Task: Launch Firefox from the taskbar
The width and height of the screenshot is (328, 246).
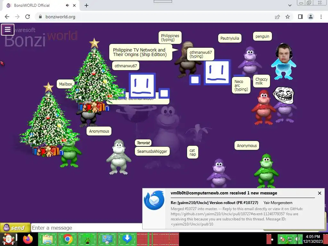Action: click(28, 239)
